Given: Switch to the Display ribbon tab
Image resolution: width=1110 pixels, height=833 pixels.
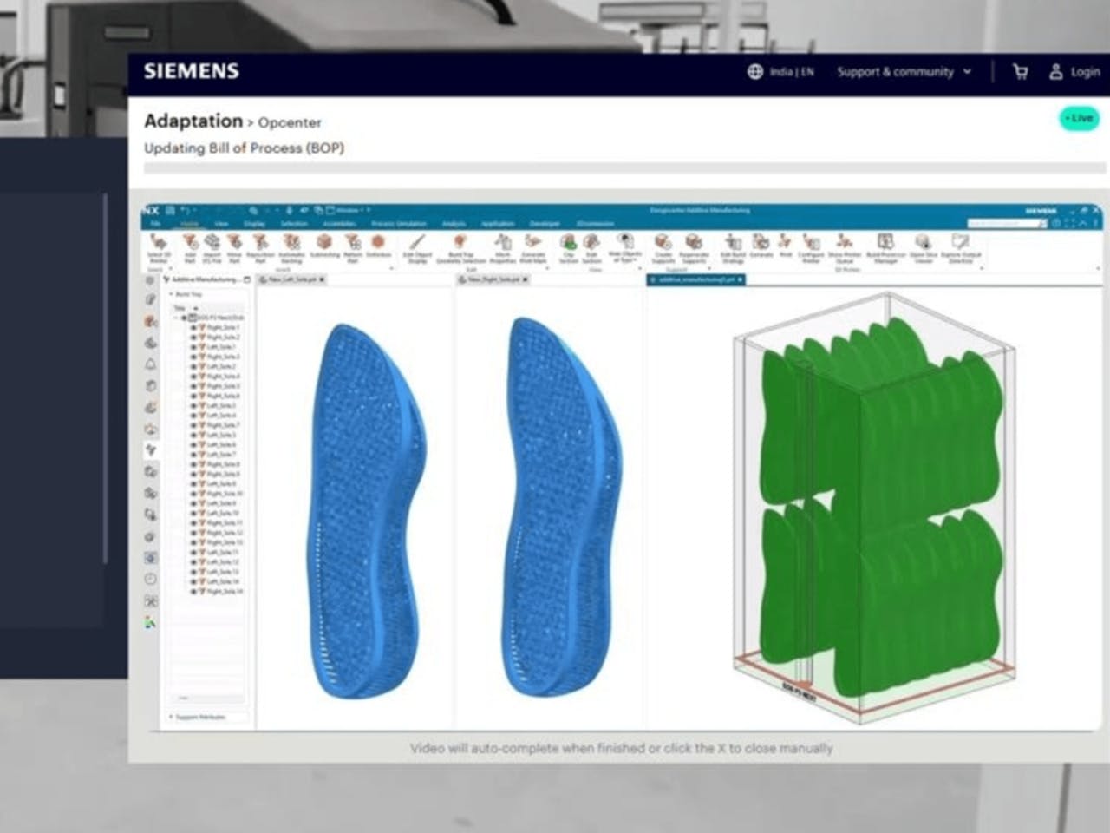Looking at the screenshot, I should (x=255, y=224).
